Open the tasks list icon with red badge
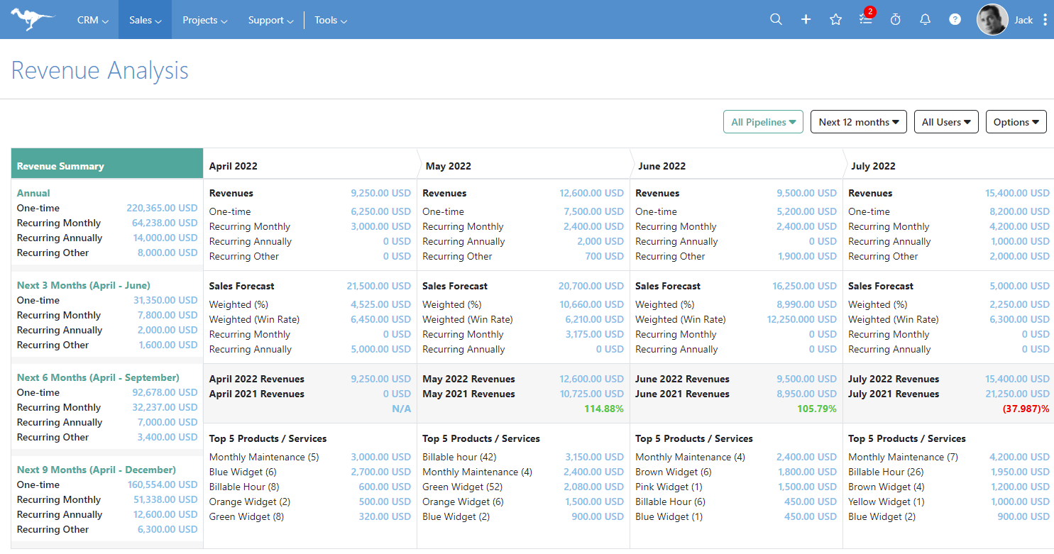Image resolution: width=1054 pixels, height=554 pixels. coord(865,19)
